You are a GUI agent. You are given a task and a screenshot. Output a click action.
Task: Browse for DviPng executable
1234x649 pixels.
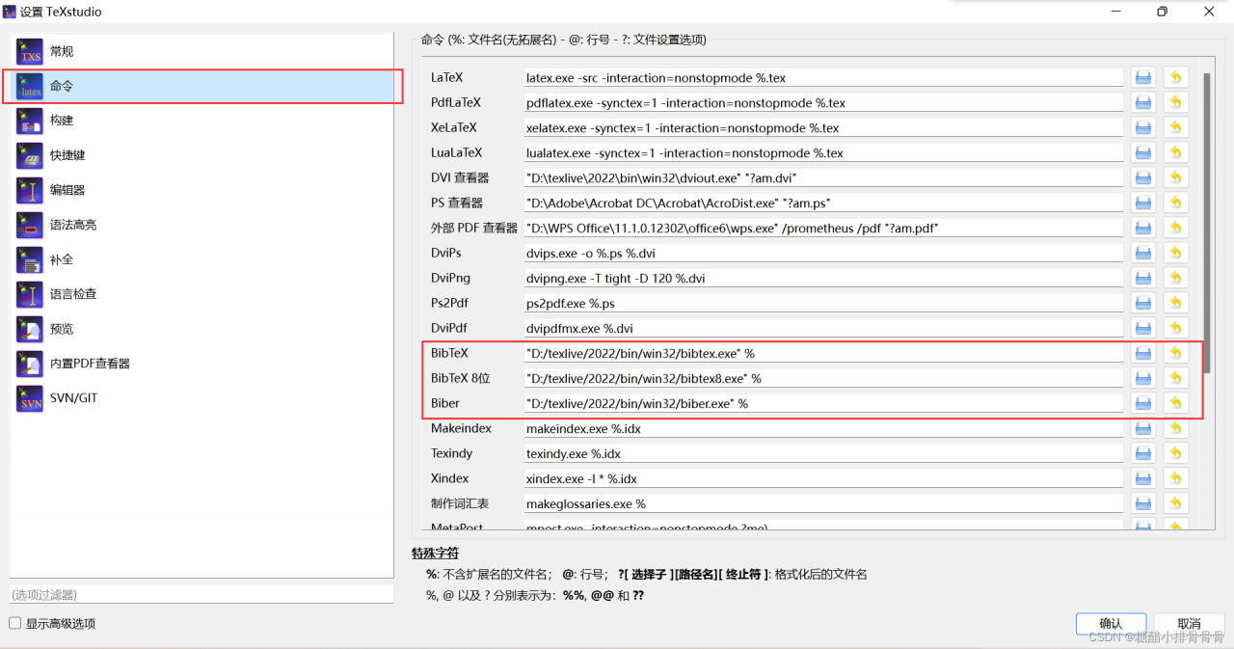click(1143, 278)
